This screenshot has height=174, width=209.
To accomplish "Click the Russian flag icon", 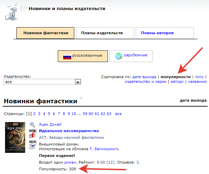I will point(67,57).
